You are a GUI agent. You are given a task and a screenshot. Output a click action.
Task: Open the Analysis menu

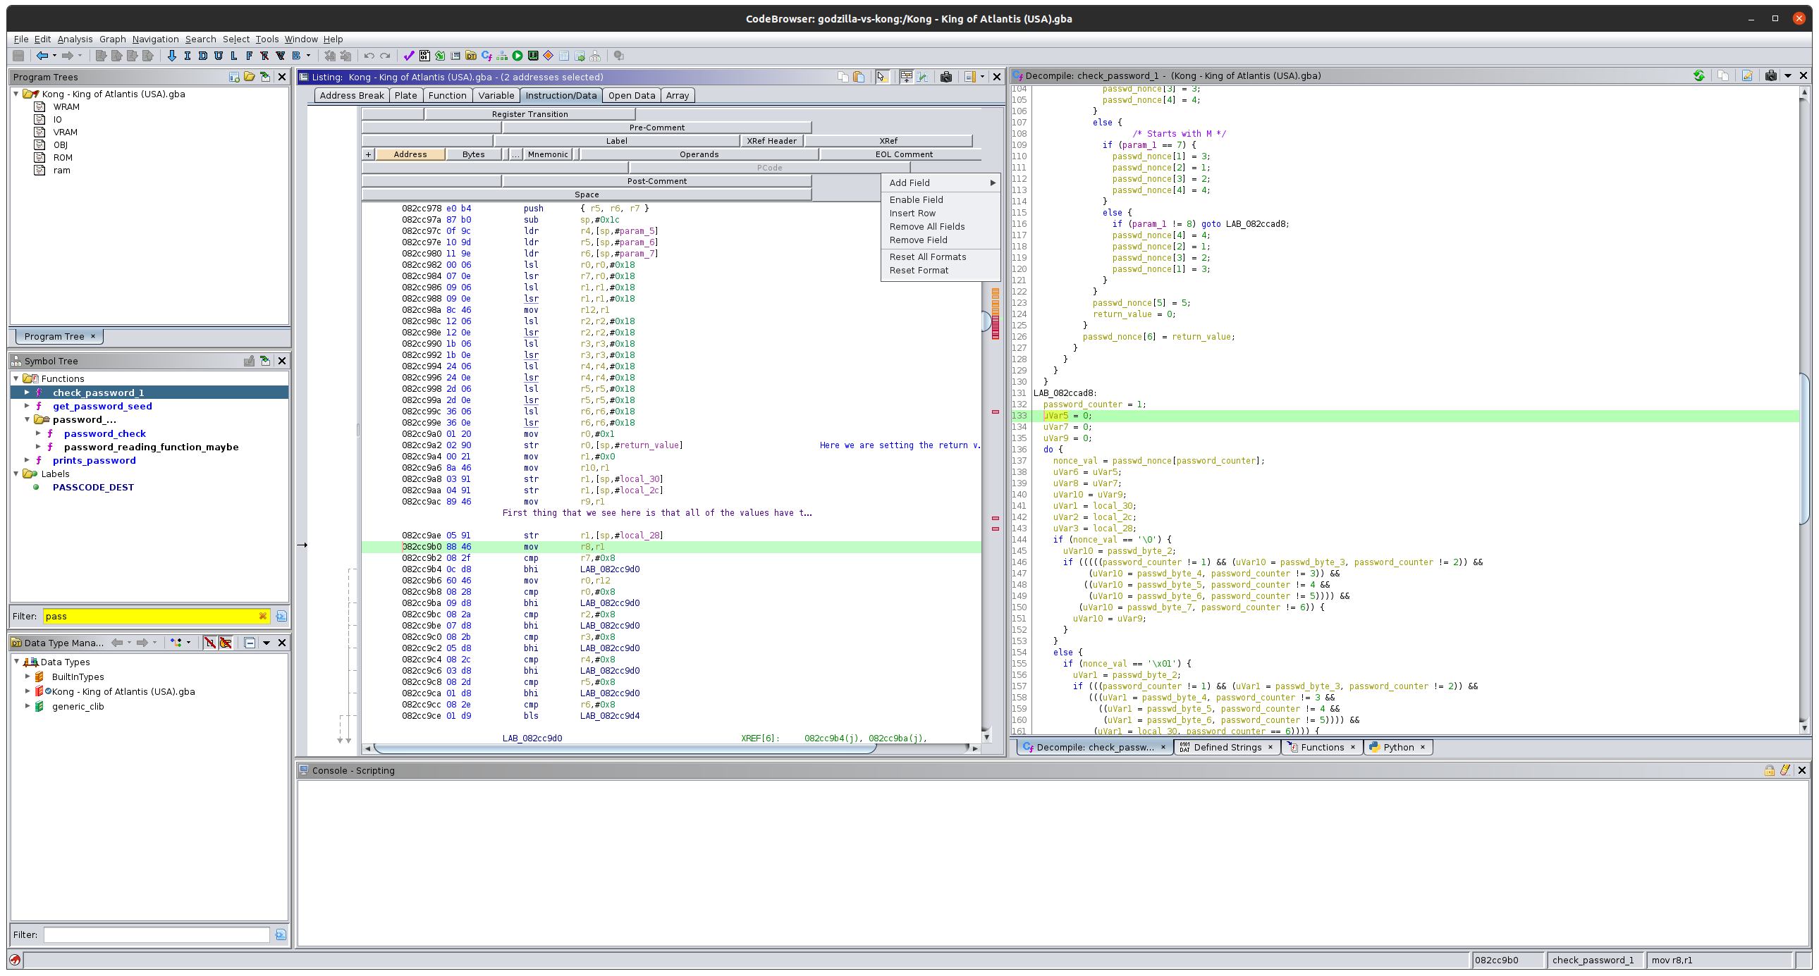pyautogui.click(x=75, y=39)
